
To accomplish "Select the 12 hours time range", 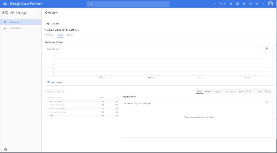I will (217, 92).
